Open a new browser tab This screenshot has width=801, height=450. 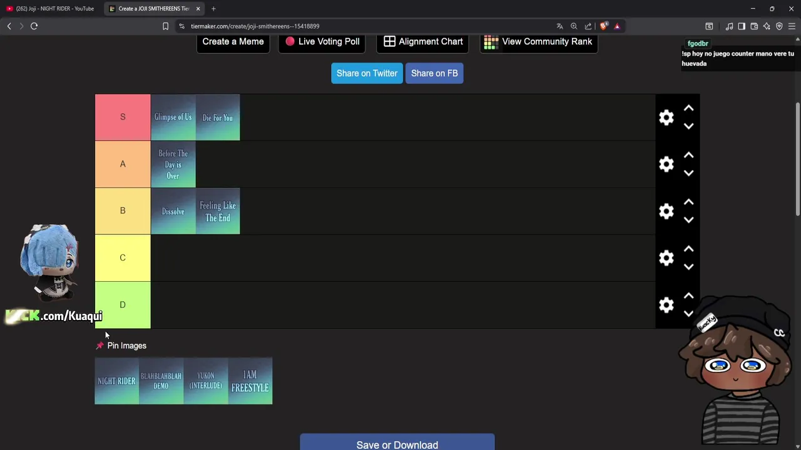[213, 9]
